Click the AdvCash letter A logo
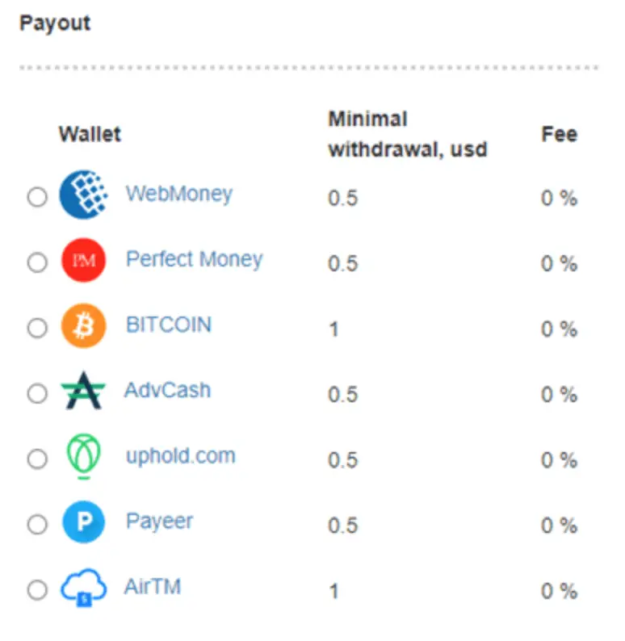 point(83,391)
